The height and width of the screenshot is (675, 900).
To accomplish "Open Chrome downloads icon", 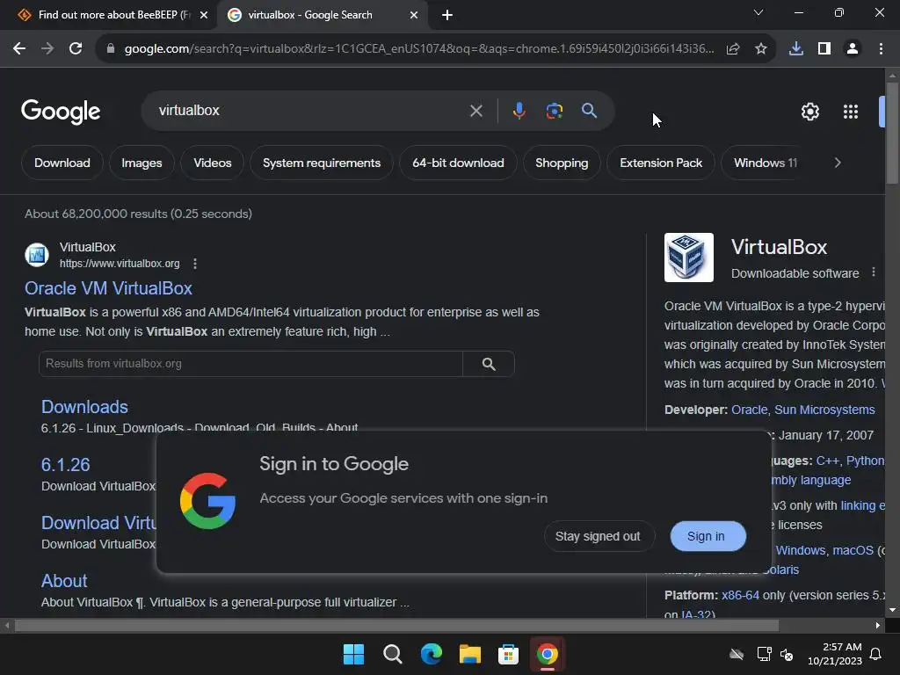I will tap(796, 49).
